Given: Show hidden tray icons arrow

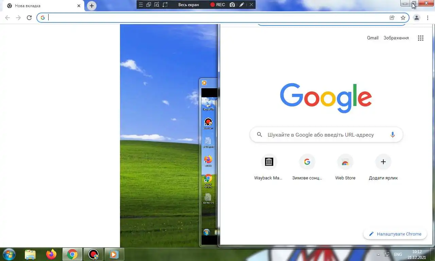Looking at the screenshot, I should click(378, 254).
